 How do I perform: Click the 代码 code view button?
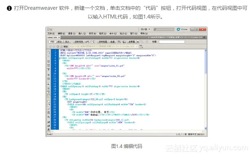click(x=52, y=42)
